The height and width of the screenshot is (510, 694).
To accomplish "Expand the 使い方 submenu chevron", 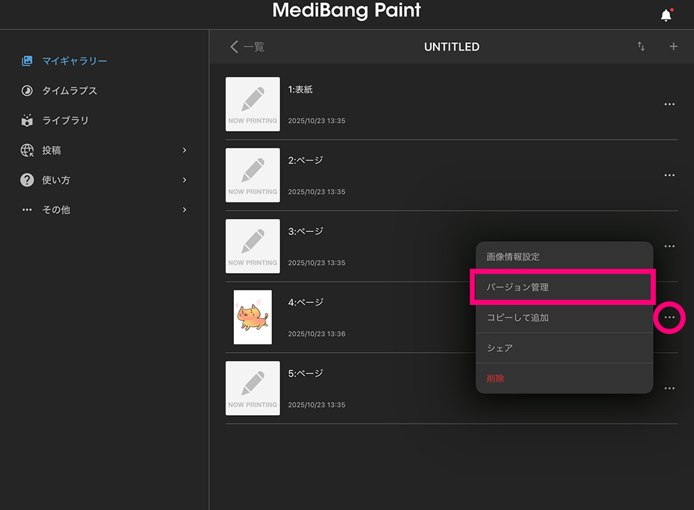I will point(185,180).
